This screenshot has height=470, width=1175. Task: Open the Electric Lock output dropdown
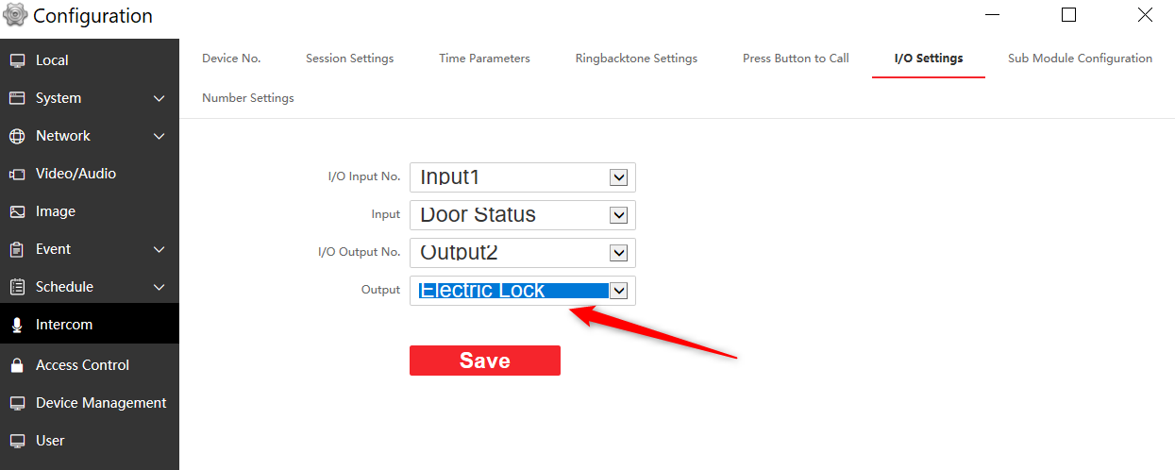pyautogui.click(x=523, y=290)
